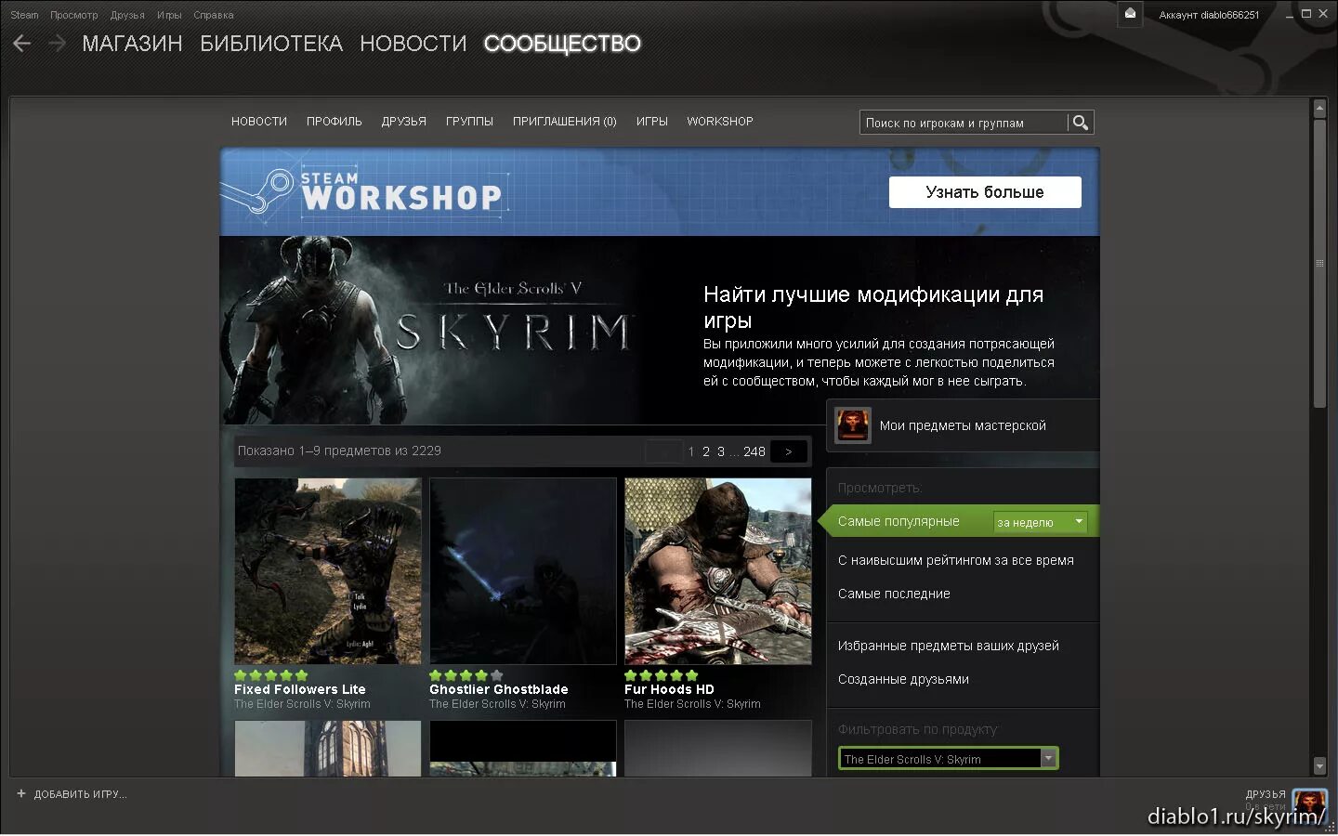Viewport: 1338px width, 836px height.
Task: Go to page 2 of results
Action: point(706,451)
